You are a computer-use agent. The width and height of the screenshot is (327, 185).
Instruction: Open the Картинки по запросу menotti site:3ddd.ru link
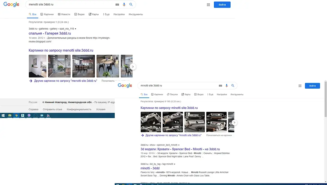61,50
